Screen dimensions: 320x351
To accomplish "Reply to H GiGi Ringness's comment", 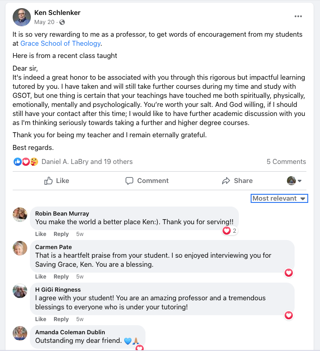I will point(61,319).
